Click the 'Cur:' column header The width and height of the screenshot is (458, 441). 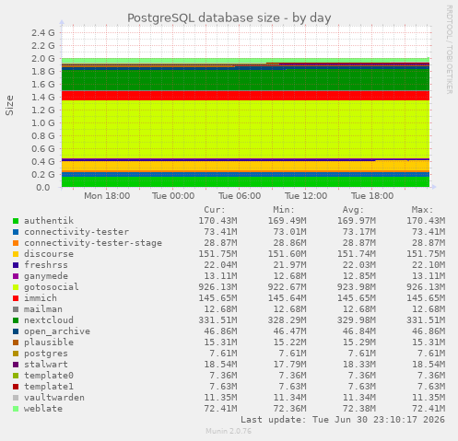215,210
